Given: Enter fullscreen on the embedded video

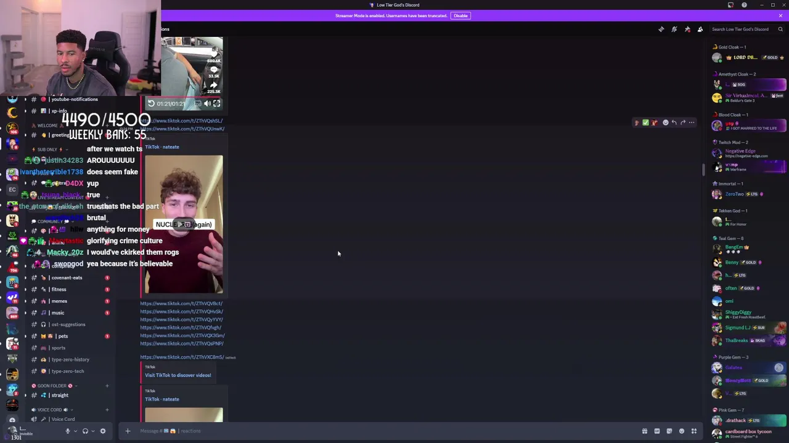Looking at the screenshot, I should (216, 103).
